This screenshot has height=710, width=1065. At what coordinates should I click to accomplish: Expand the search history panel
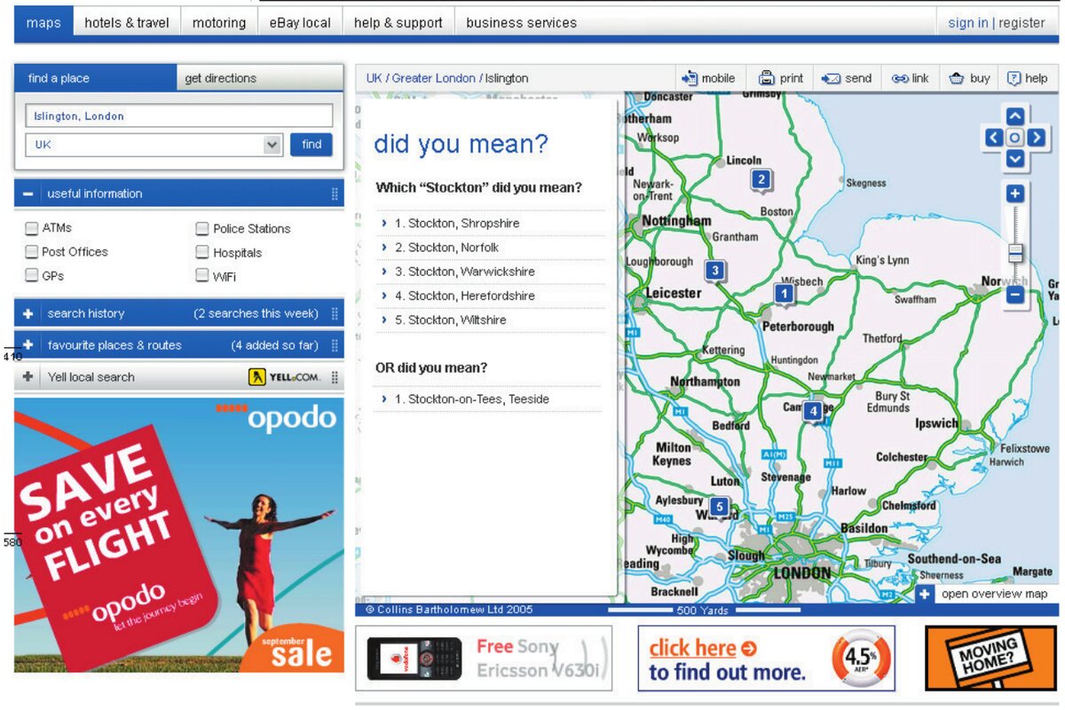(28, 313)
